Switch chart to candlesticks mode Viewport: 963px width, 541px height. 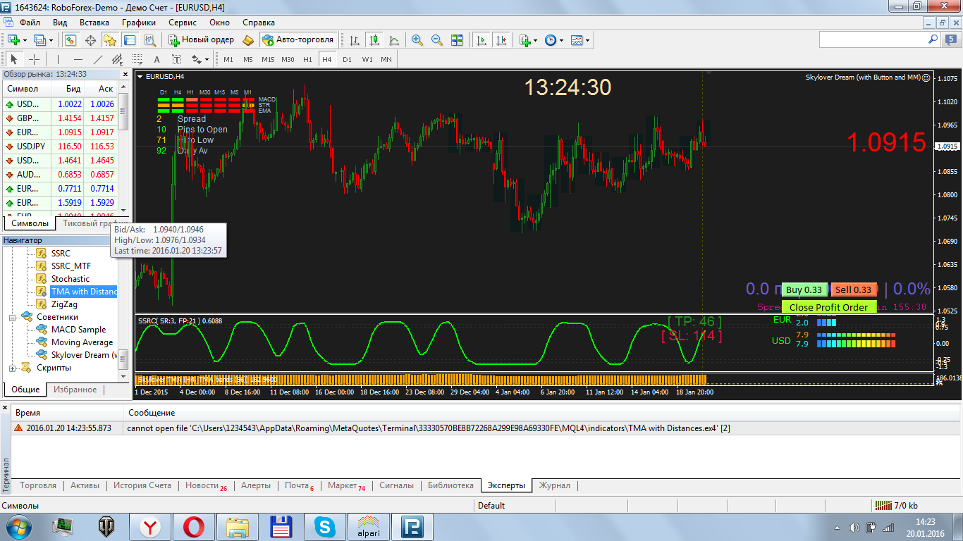374,40
